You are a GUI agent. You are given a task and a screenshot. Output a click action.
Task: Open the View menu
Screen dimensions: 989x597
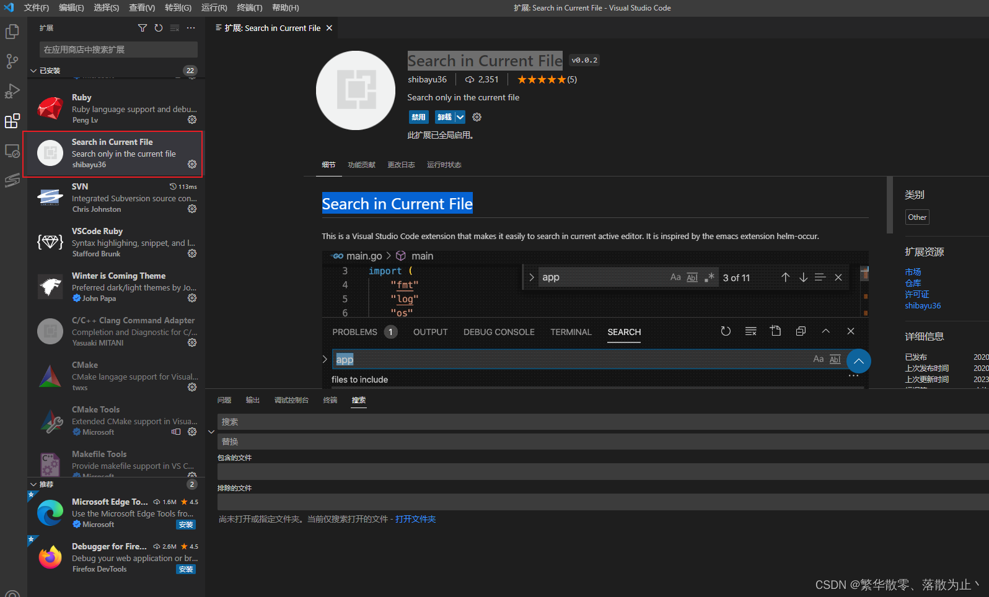142,7
